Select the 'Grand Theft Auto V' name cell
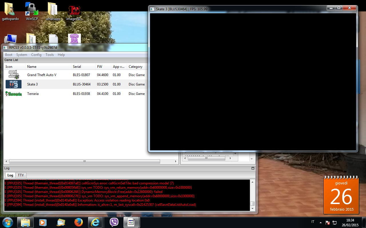This screenshot has width=366, height=228. pyautogui.click(x=42, y=75)
